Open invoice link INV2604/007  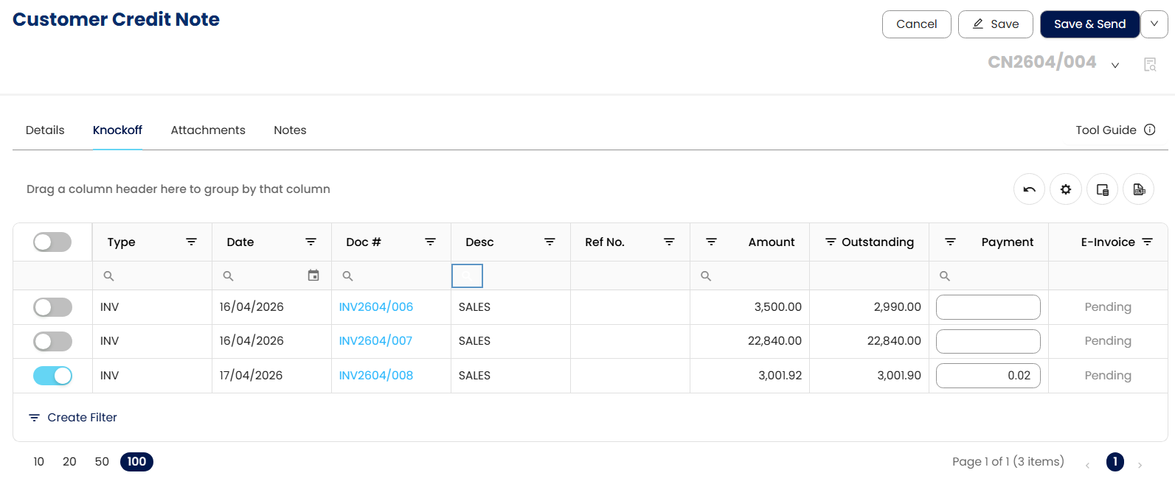tap(375, 341)
